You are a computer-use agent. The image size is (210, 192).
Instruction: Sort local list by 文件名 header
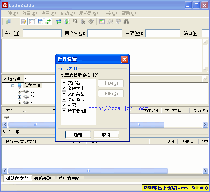23,111
